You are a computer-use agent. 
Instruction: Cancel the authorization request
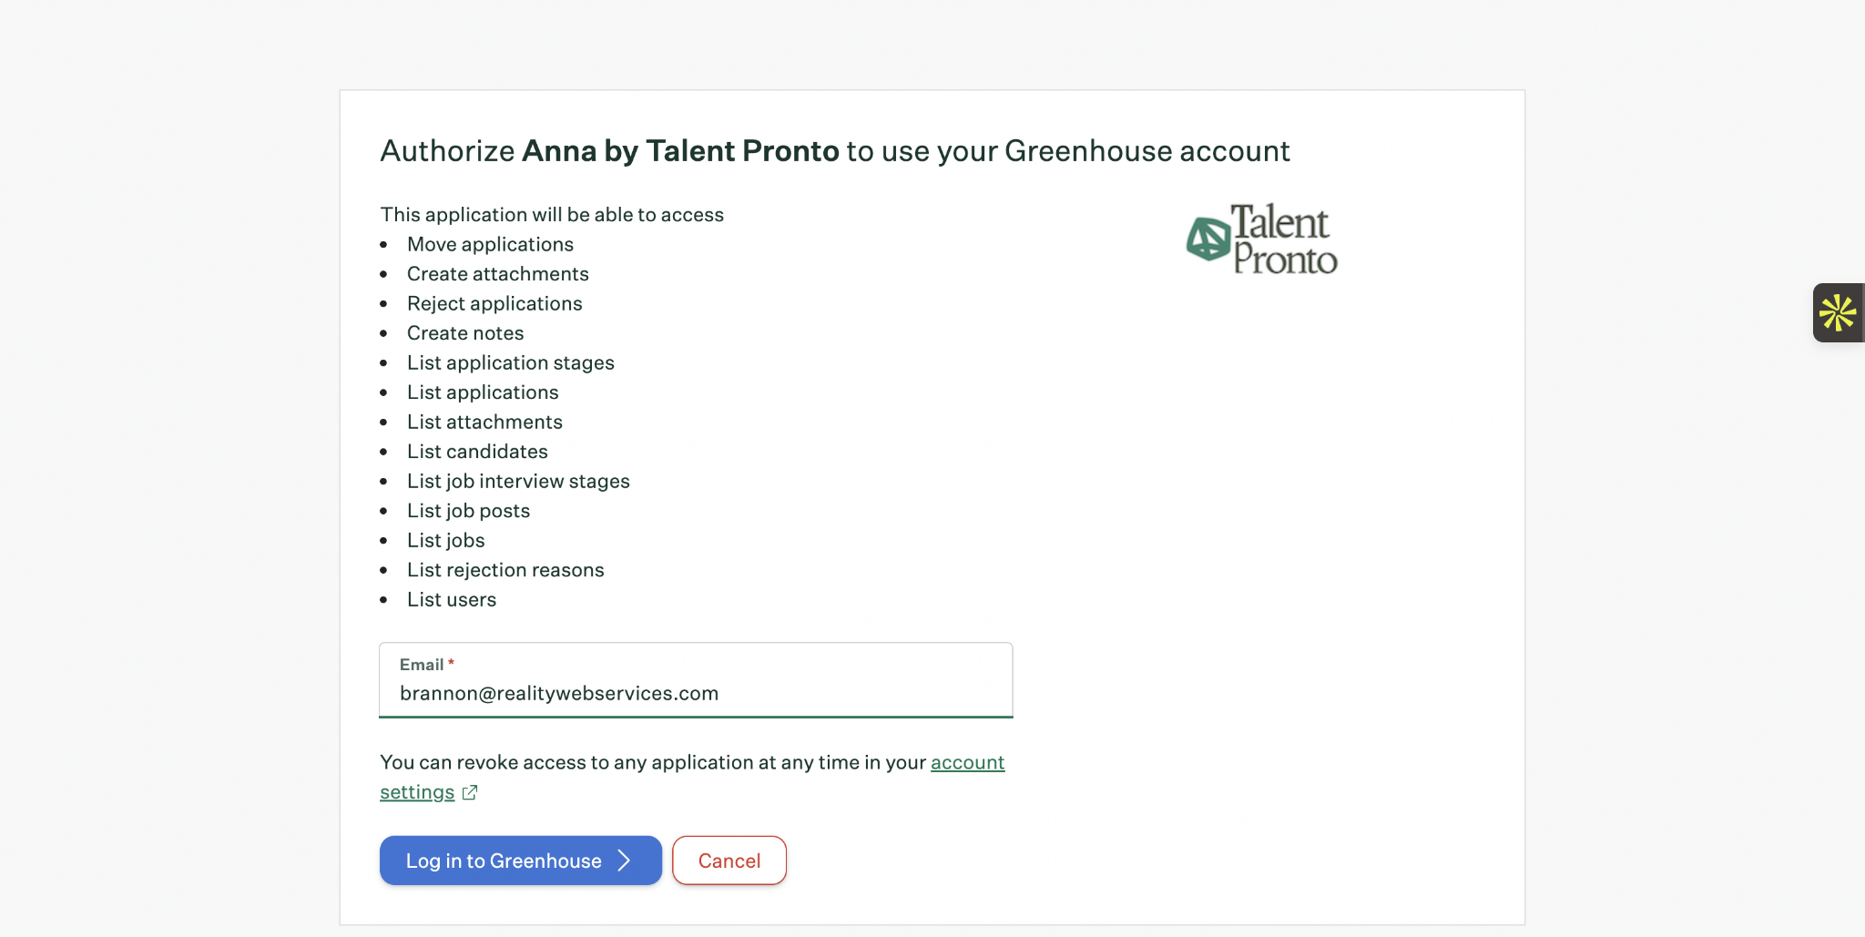(729, 861)
